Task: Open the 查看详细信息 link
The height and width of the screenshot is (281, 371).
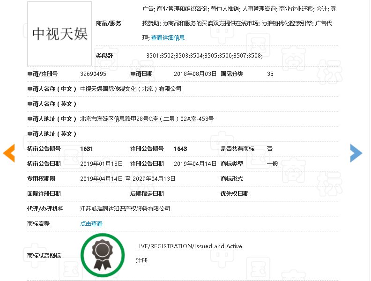Action: (x=168, y=37)
